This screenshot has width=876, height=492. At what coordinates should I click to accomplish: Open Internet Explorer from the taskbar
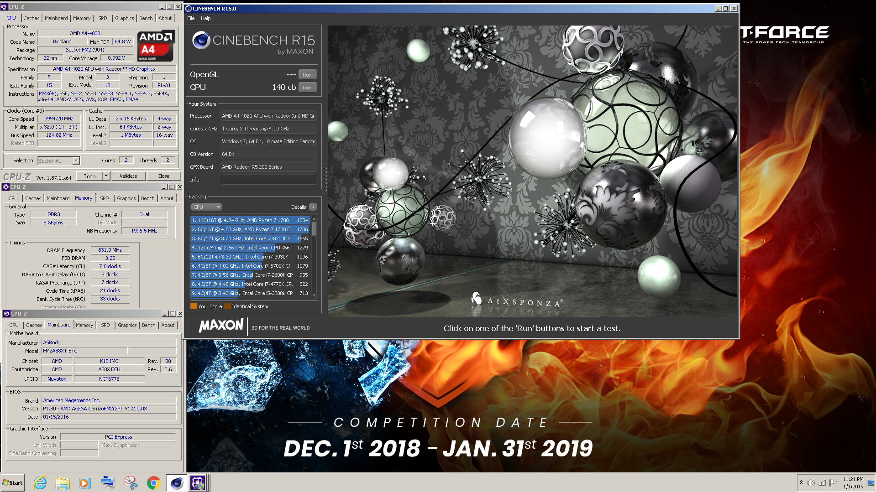coord(40,483)
